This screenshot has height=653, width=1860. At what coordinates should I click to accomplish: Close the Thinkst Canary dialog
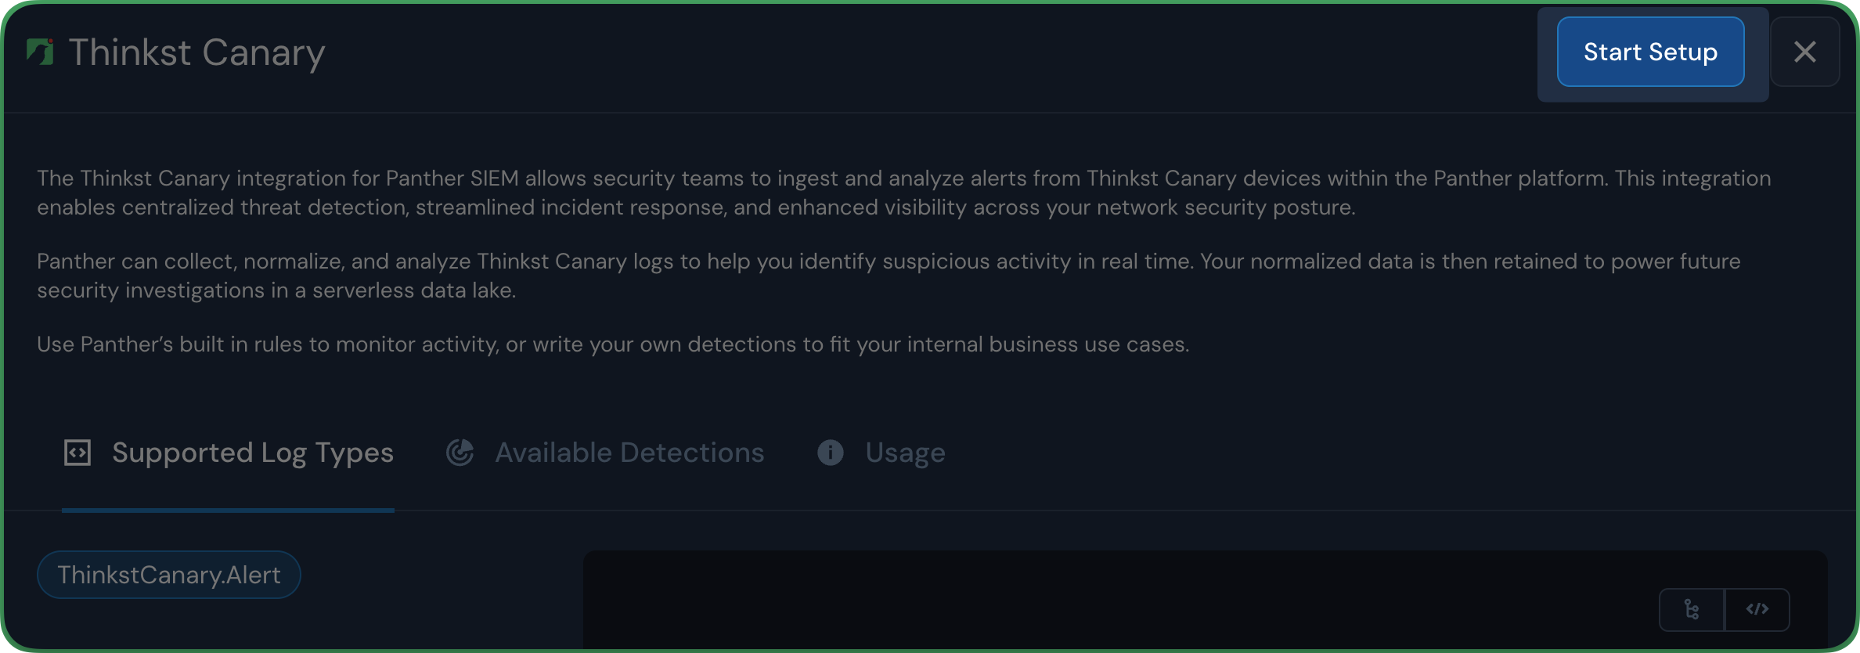click(x=1804, y=52)
